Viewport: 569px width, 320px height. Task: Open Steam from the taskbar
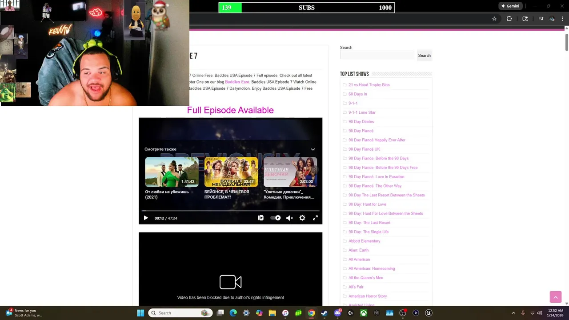coord(324,313)
